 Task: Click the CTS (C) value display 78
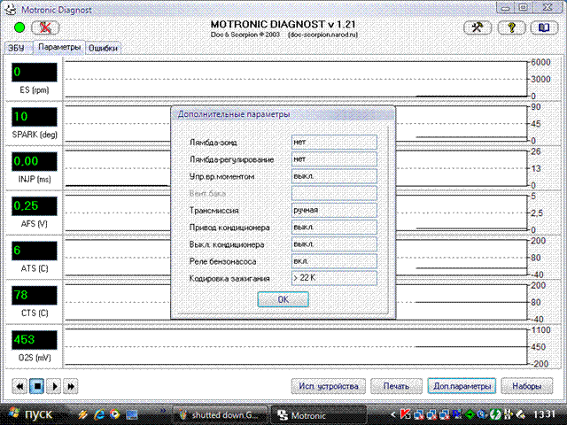(35, 295)
